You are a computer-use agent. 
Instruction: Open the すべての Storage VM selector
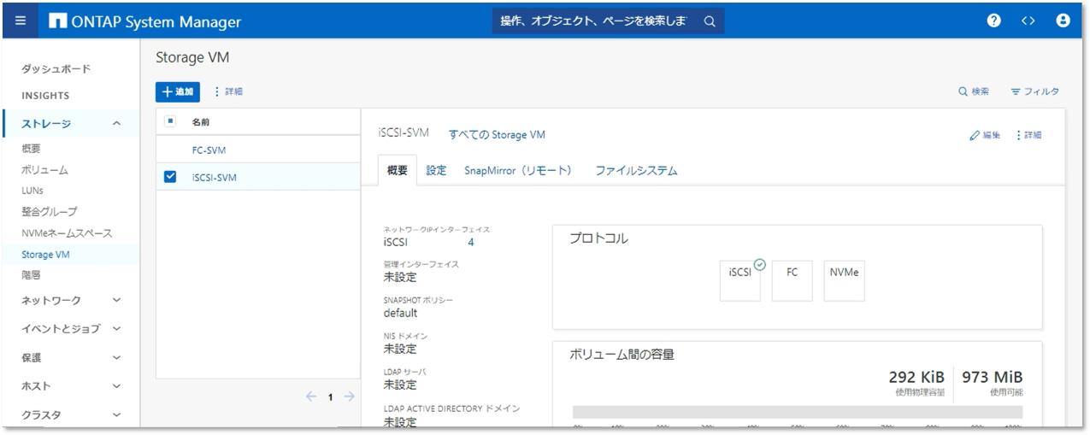497,134
